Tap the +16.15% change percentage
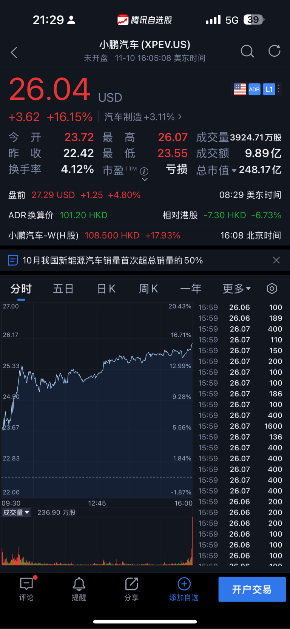The height and width of the screenshot is (629, 290). (69, 117)
